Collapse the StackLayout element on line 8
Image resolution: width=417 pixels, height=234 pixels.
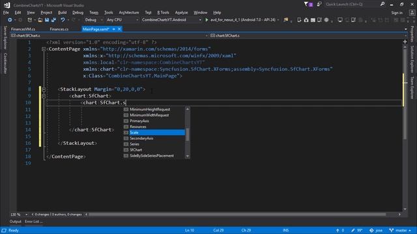pyautogui.click(x=44, y=90)
